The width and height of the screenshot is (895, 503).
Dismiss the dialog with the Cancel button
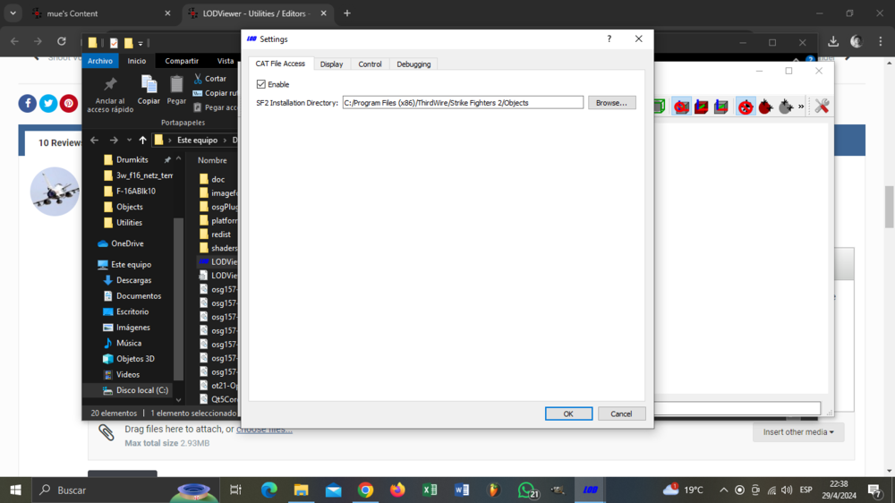coord(622,413)
